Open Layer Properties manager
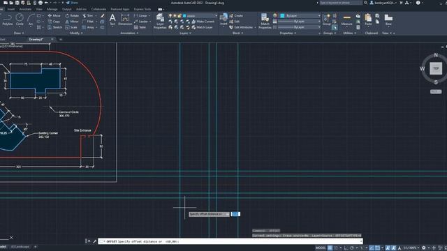This screenshot has height=251, width=447. (160, 21)
